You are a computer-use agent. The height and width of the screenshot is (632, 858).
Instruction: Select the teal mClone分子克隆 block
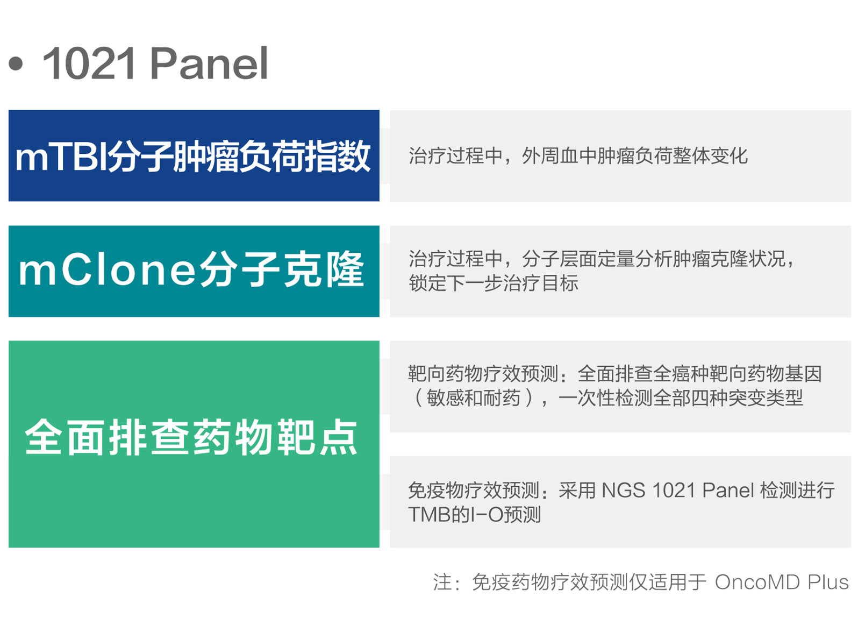point(194,271)
